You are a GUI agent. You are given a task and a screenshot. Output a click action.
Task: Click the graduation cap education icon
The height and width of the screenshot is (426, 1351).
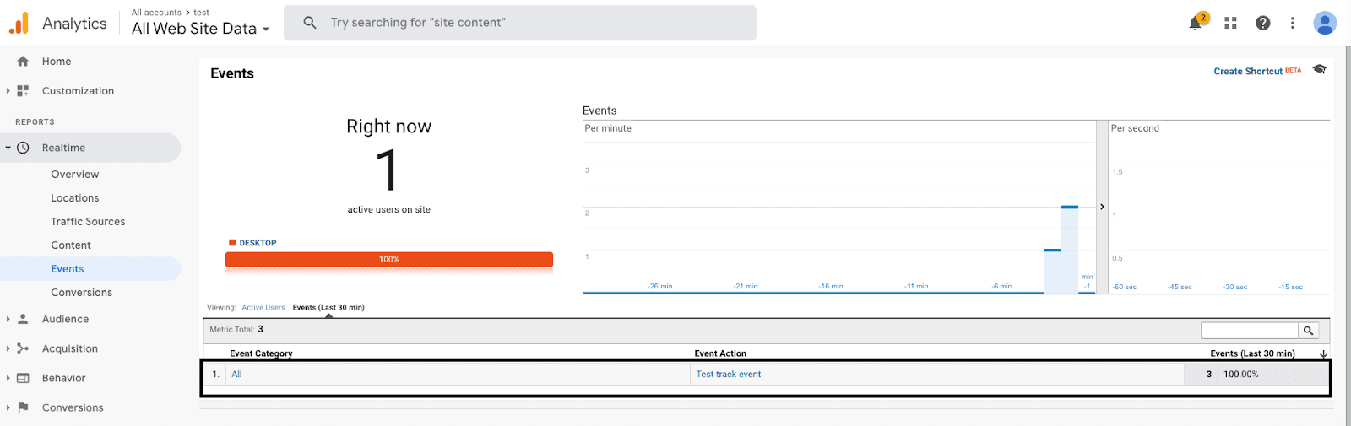click(1320, 70)
